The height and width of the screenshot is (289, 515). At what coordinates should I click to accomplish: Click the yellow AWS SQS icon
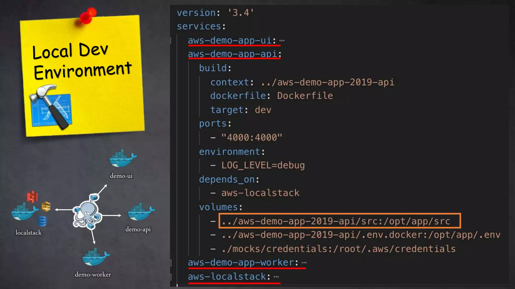(46, 206)
